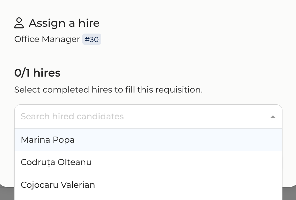Screen dimensions: 296x200
Task: Click blank area of the combo box input
Action: click(x=203, y=117)
